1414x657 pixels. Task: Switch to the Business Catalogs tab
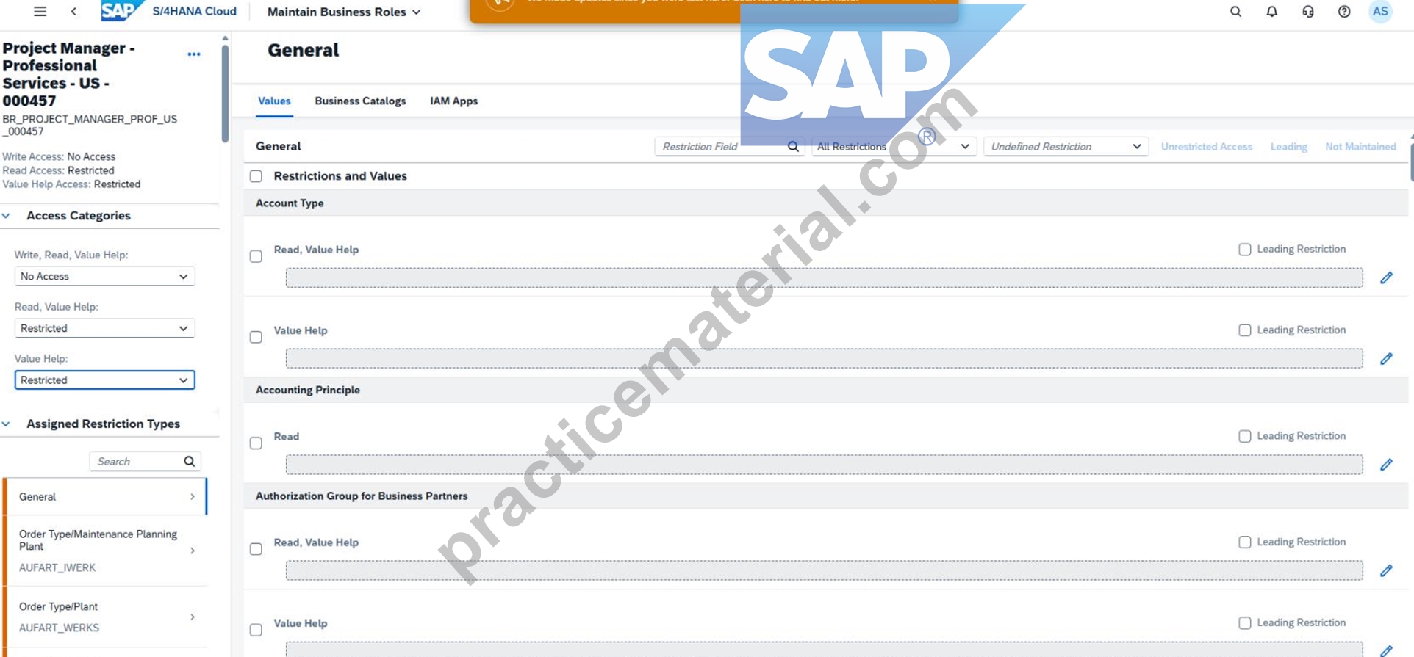pos(360,101)
